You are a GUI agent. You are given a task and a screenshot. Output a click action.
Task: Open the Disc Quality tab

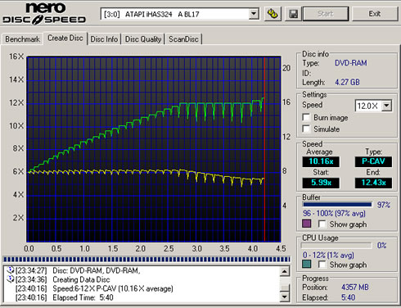pyautogui.click(x=143, y=39)
